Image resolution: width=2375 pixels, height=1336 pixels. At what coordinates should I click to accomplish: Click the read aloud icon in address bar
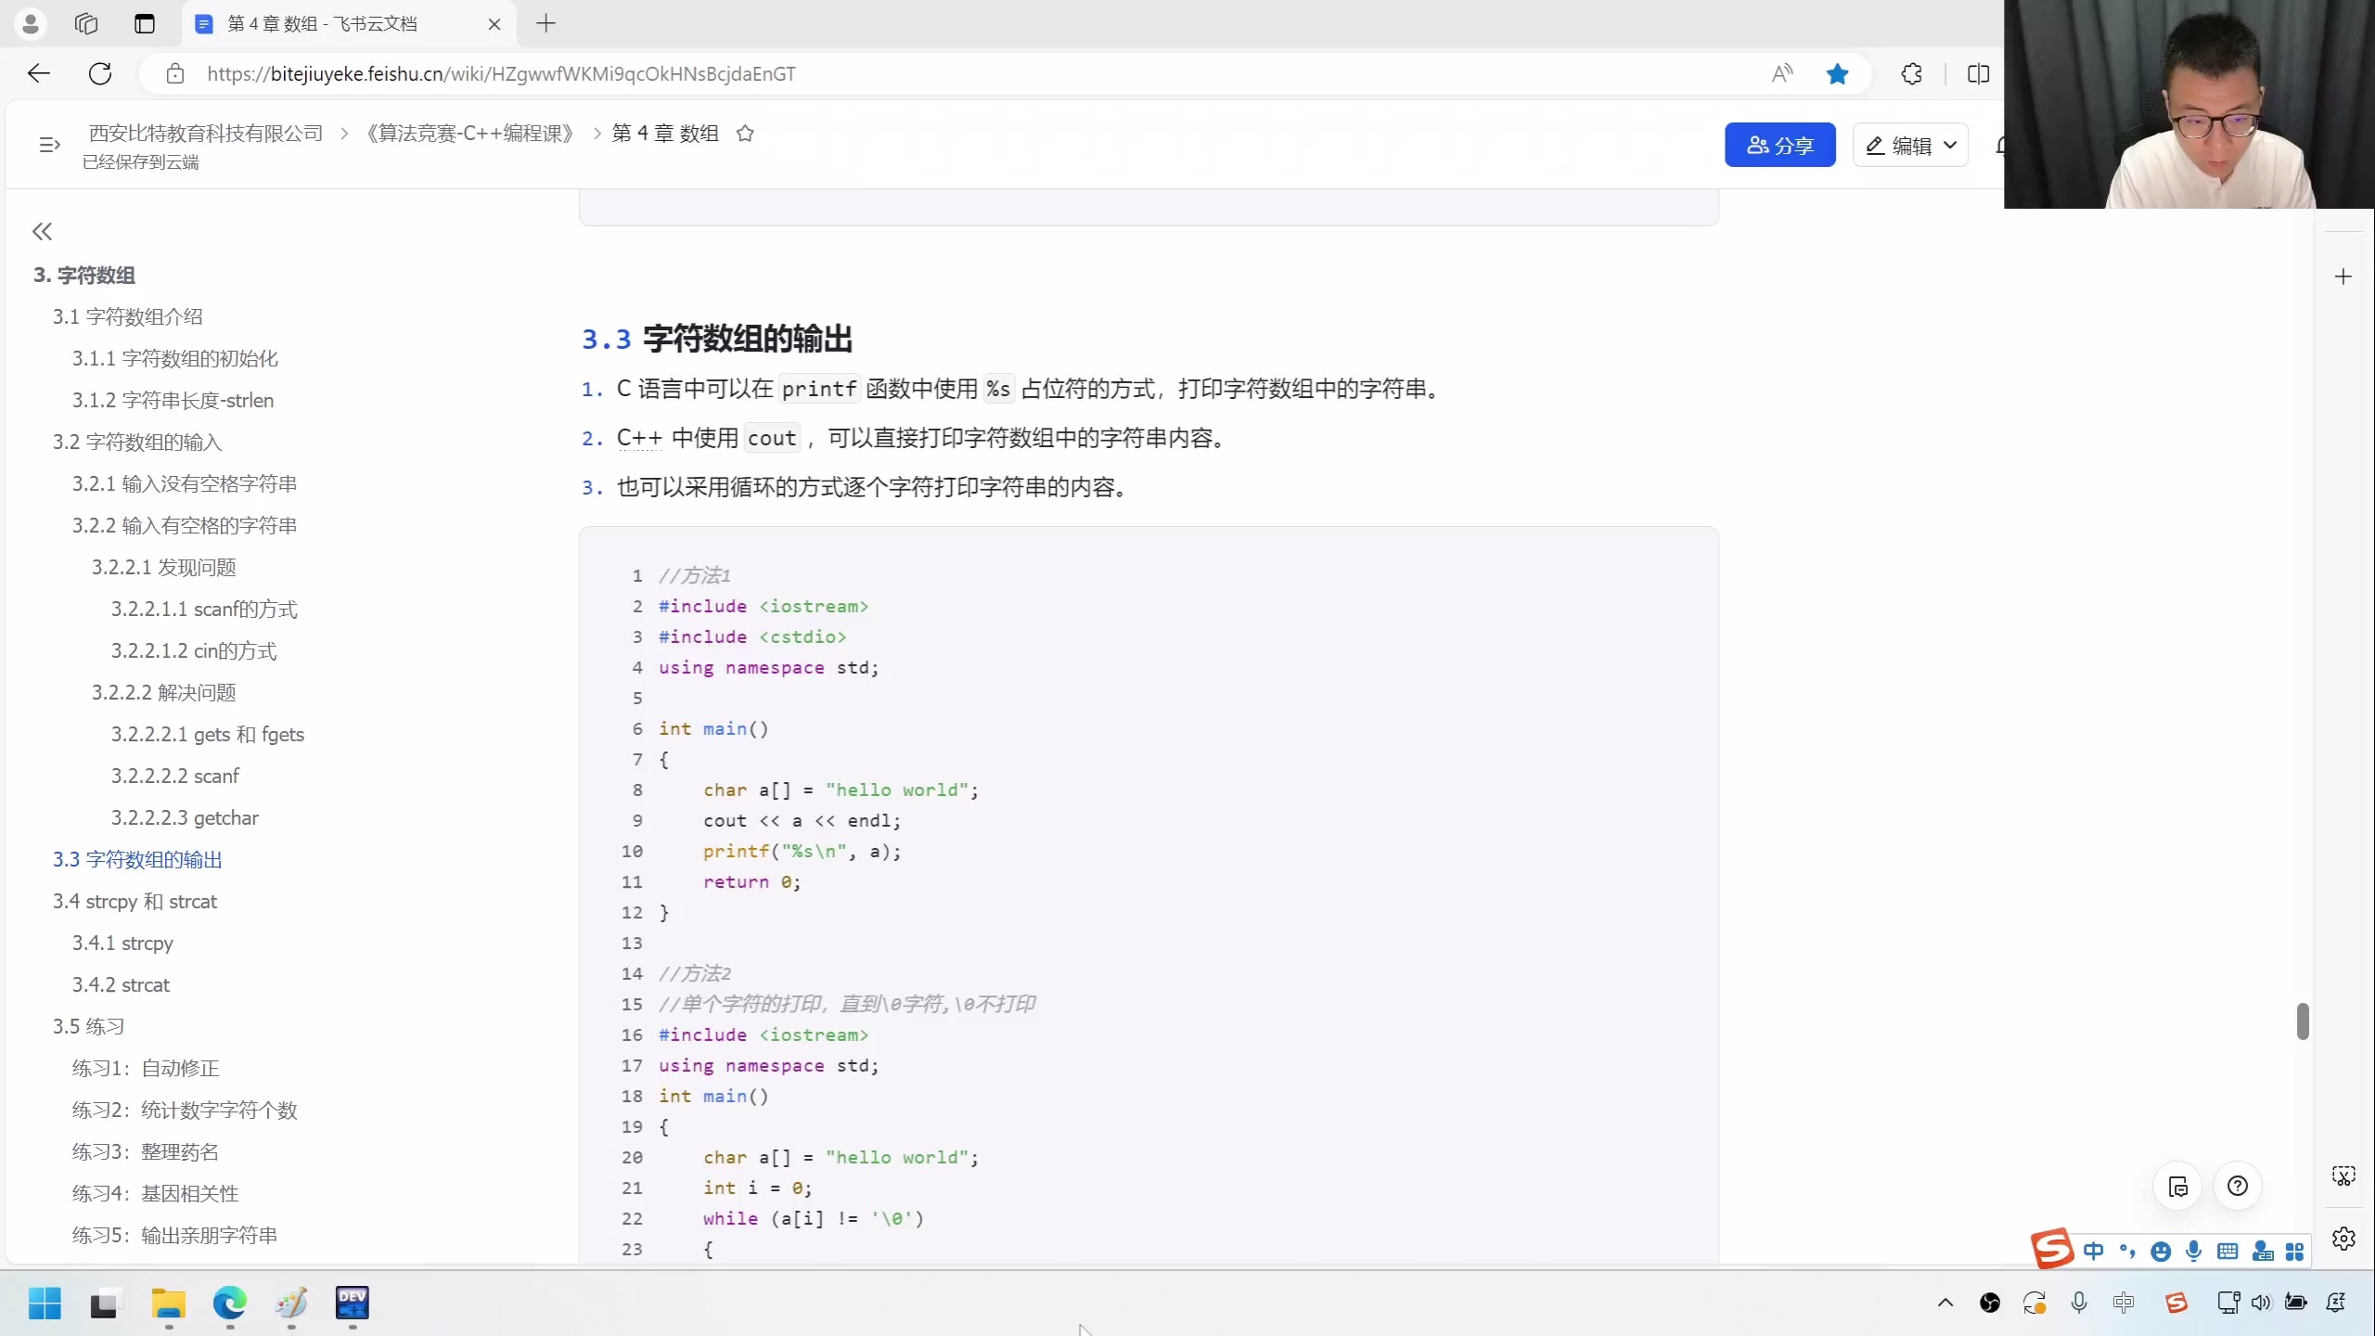pos(1781,74)
